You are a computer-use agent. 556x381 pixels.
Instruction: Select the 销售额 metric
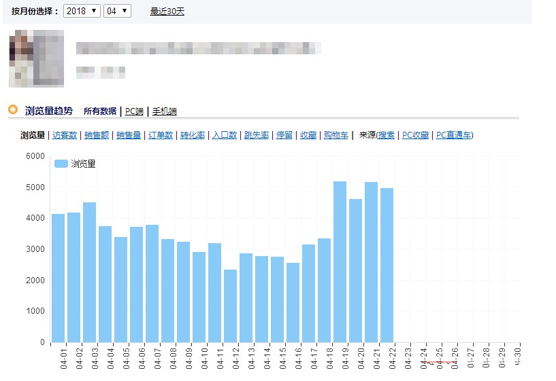[97, 135]
